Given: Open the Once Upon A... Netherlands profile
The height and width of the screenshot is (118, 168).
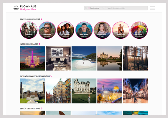Looking at the screenshot, I should coord(139,30).
